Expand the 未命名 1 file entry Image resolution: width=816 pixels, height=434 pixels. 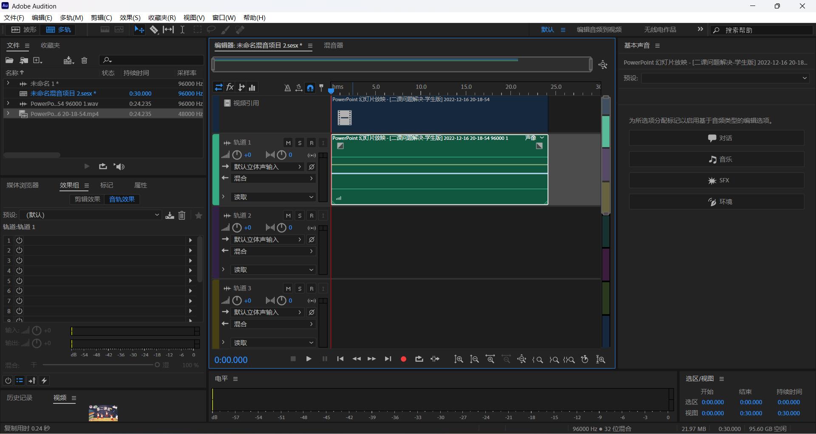click(x=8, y=83)
